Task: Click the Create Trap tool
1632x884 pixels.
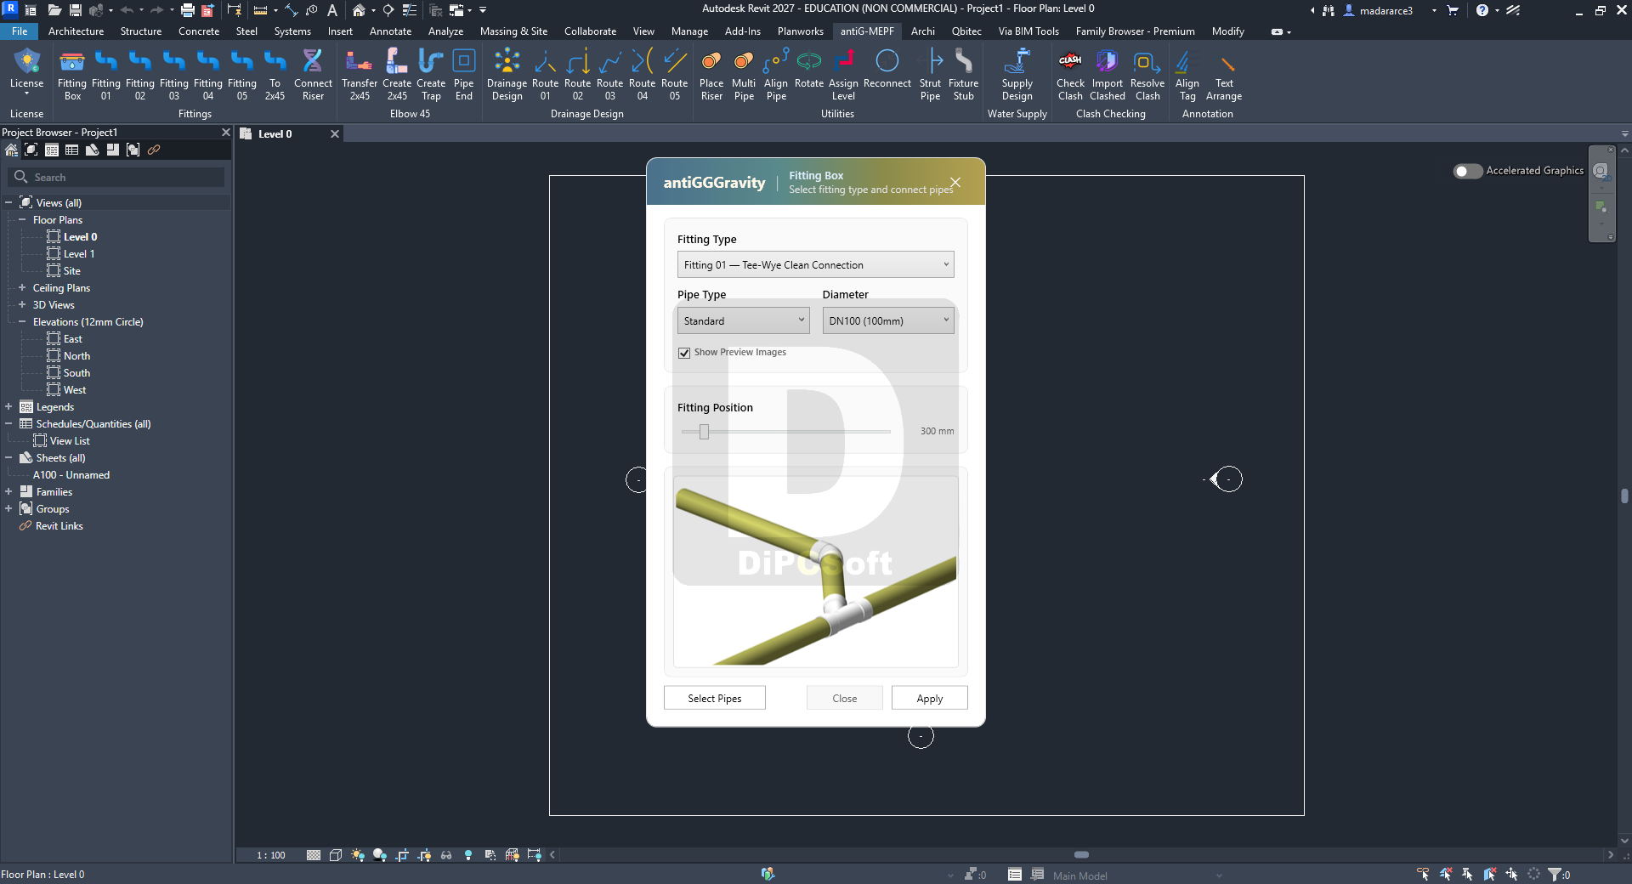Action: (x=431, y=75)
